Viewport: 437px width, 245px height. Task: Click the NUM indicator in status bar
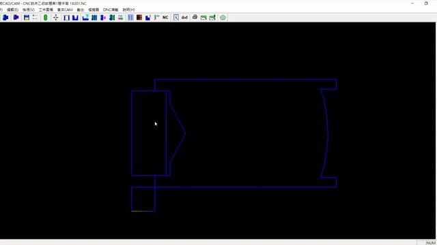431,243
